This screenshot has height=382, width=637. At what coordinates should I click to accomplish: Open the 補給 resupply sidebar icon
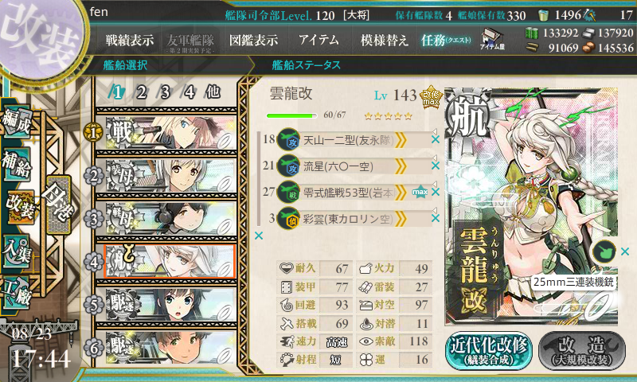click(17, 164)
